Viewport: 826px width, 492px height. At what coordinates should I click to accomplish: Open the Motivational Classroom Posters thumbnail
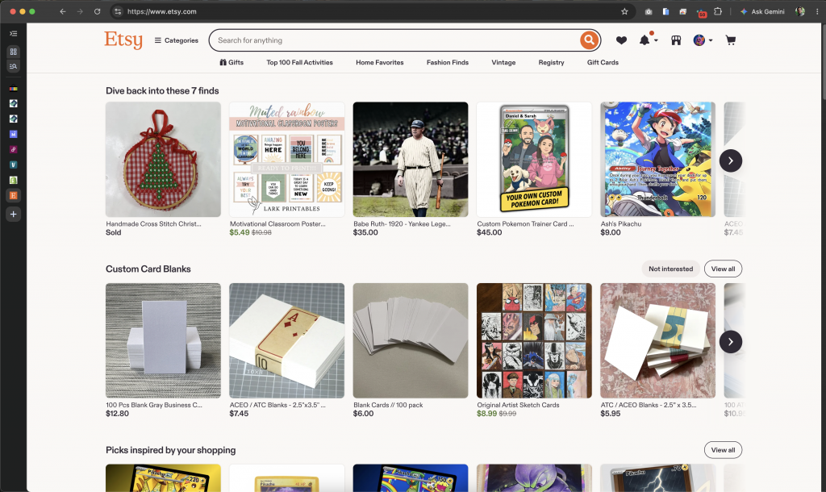click(286, 160)
